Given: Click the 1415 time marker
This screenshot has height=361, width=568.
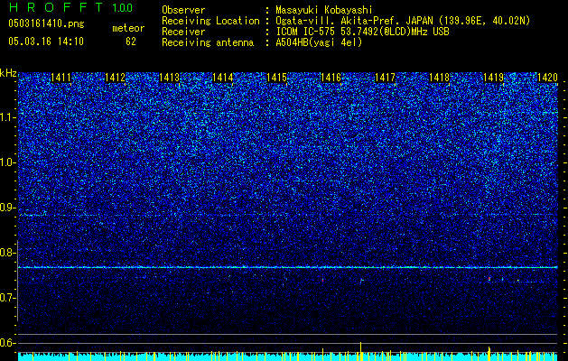Looking at the screenshot, I should coord(276,78).
